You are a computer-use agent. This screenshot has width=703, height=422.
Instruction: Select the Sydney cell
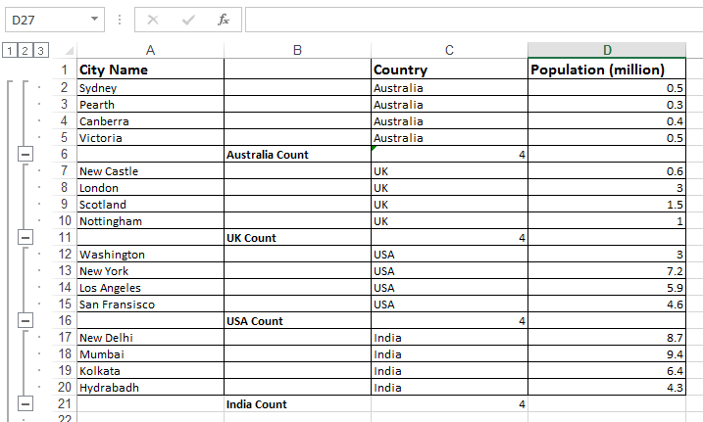[x=151, y=88]
